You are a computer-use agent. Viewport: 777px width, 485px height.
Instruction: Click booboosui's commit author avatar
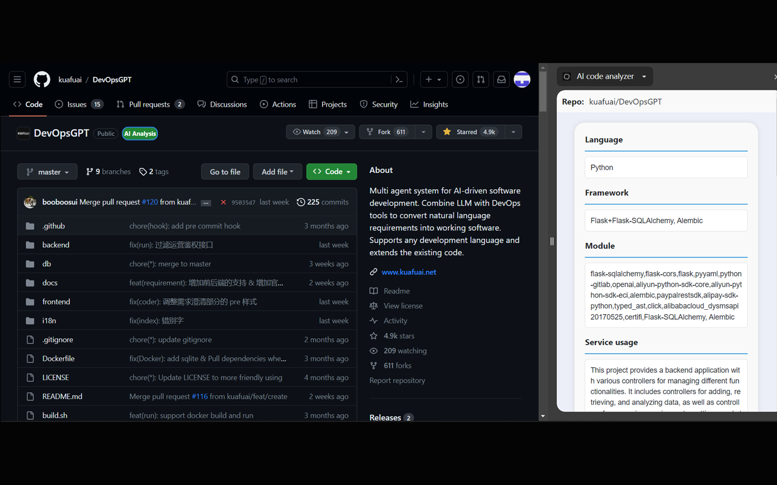(x=30, y=202)
